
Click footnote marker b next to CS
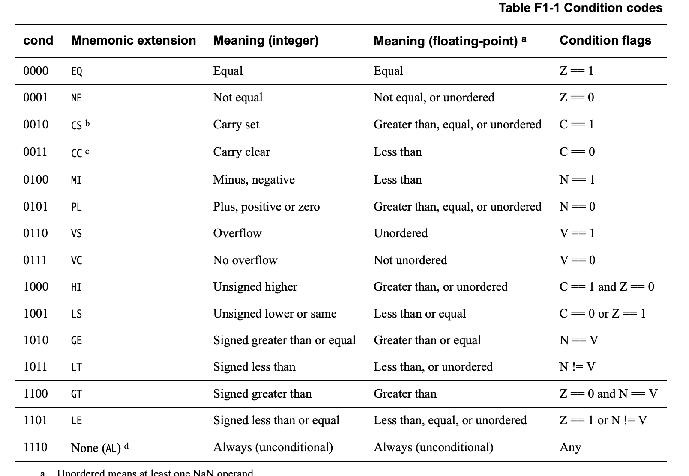tap(87, 124)
